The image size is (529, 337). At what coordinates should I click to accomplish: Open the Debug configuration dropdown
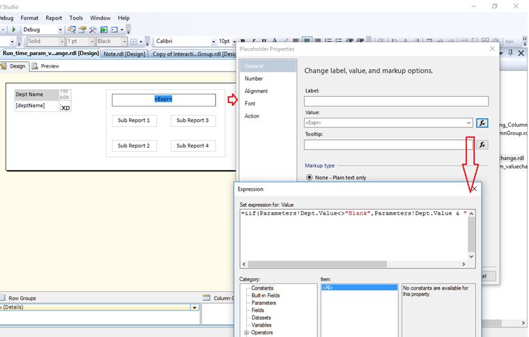[x=60, y=30]
